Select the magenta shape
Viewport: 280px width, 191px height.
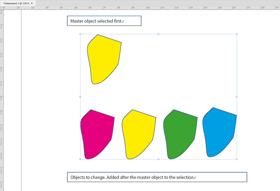[97, 134]
